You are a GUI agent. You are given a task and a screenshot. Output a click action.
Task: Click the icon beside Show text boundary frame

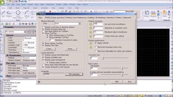point(91,47)
